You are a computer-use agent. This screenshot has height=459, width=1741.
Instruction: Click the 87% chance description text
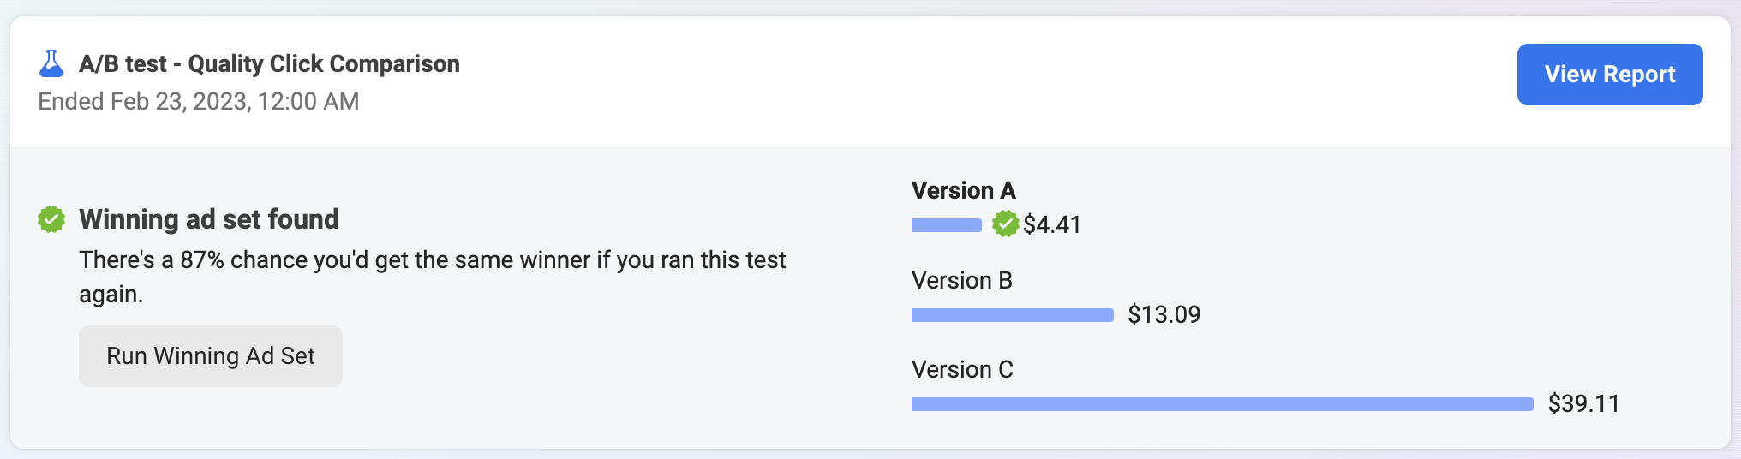tap(433, 277)
